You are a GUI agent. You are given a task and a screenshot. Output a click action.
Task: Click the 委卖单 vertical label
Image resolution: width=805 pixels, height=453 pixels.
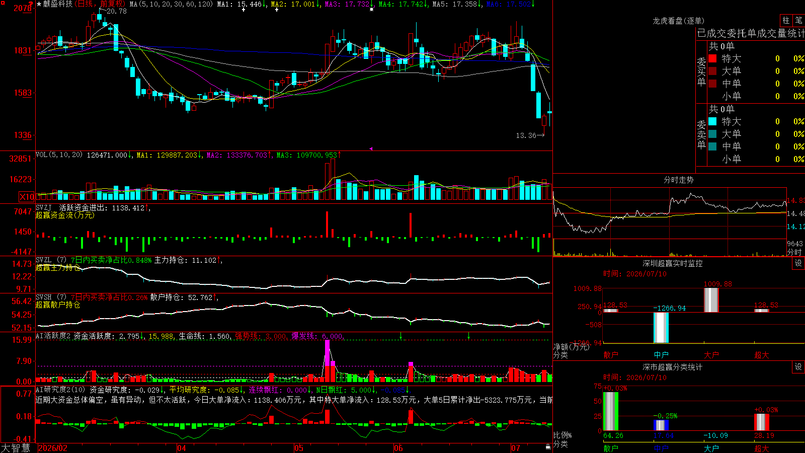pyautogui.click(x=701, y=134)
